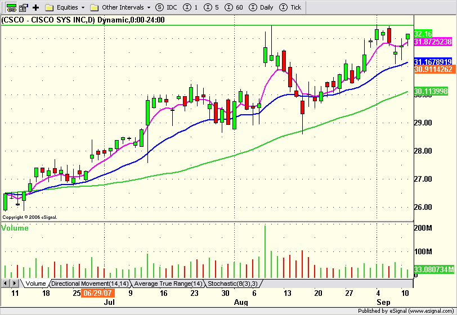Click the 27.00 price axis label
The image size is (457, 315).
[423, 179]
